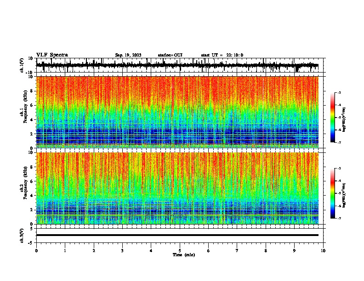
Task: Select the "Sep. 19, 2023" date text
Action: (128, 55)
